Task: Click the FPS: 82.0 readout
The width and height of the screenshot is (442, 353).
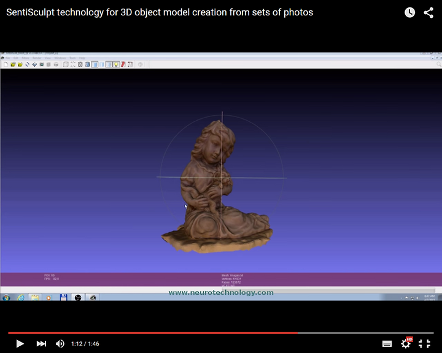Action: 52,279
